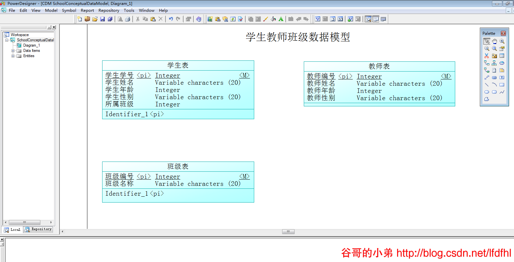Open the Tools menu
The image size is (514, 262).
(x=129, y=10)
